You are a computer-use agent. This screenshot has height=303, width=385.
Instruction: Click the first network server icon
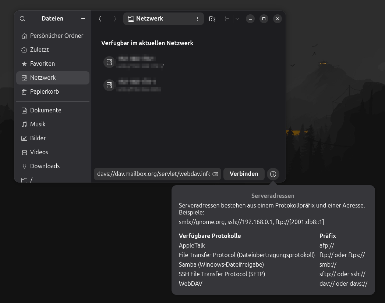click(109, 62)
